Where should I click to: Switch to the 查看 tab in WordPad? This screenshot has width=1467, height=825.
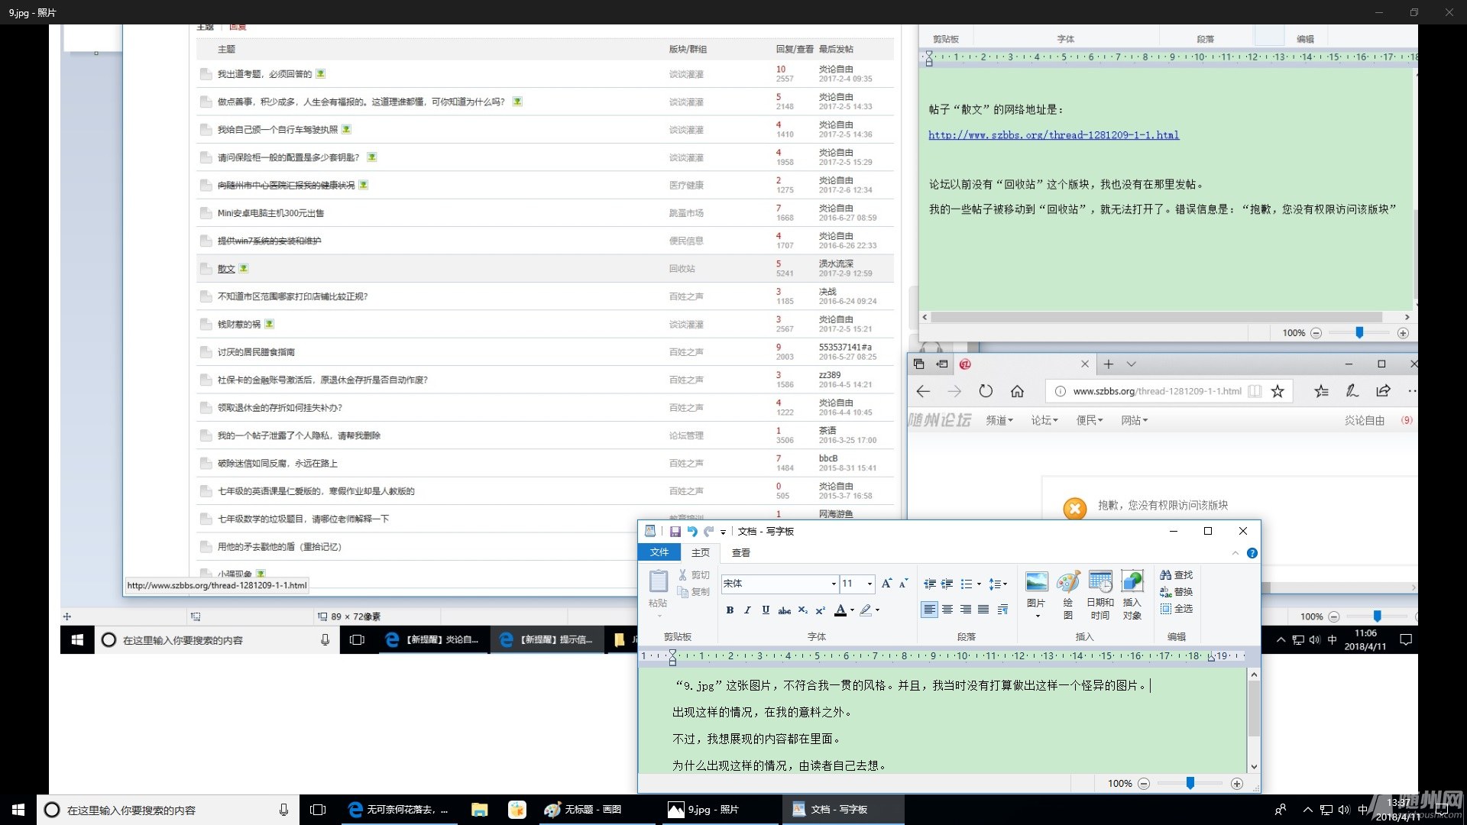741,552
